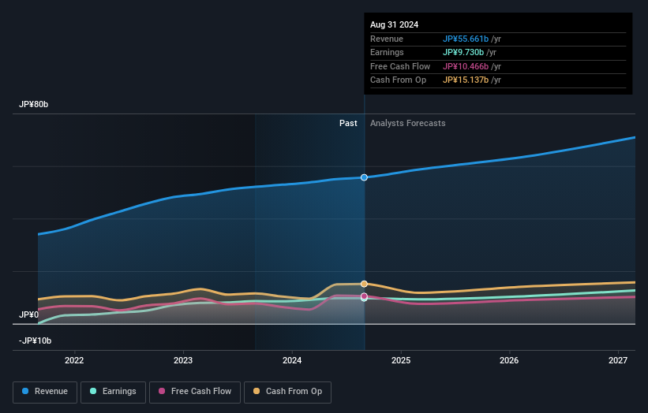Select the 2022 x-axis label
This screenshot has height=413, width=648.
click(74, 360)
